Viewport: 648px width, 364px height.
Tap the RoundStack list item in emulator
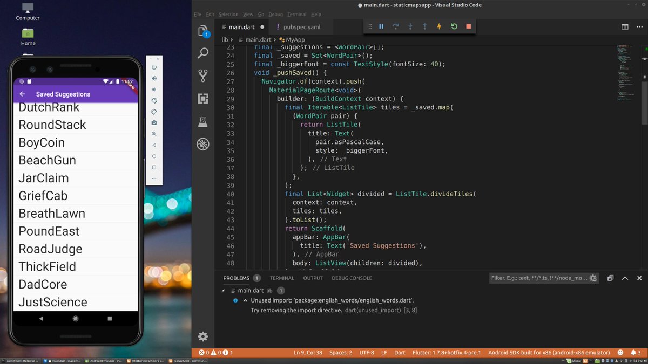coord(76,125)
